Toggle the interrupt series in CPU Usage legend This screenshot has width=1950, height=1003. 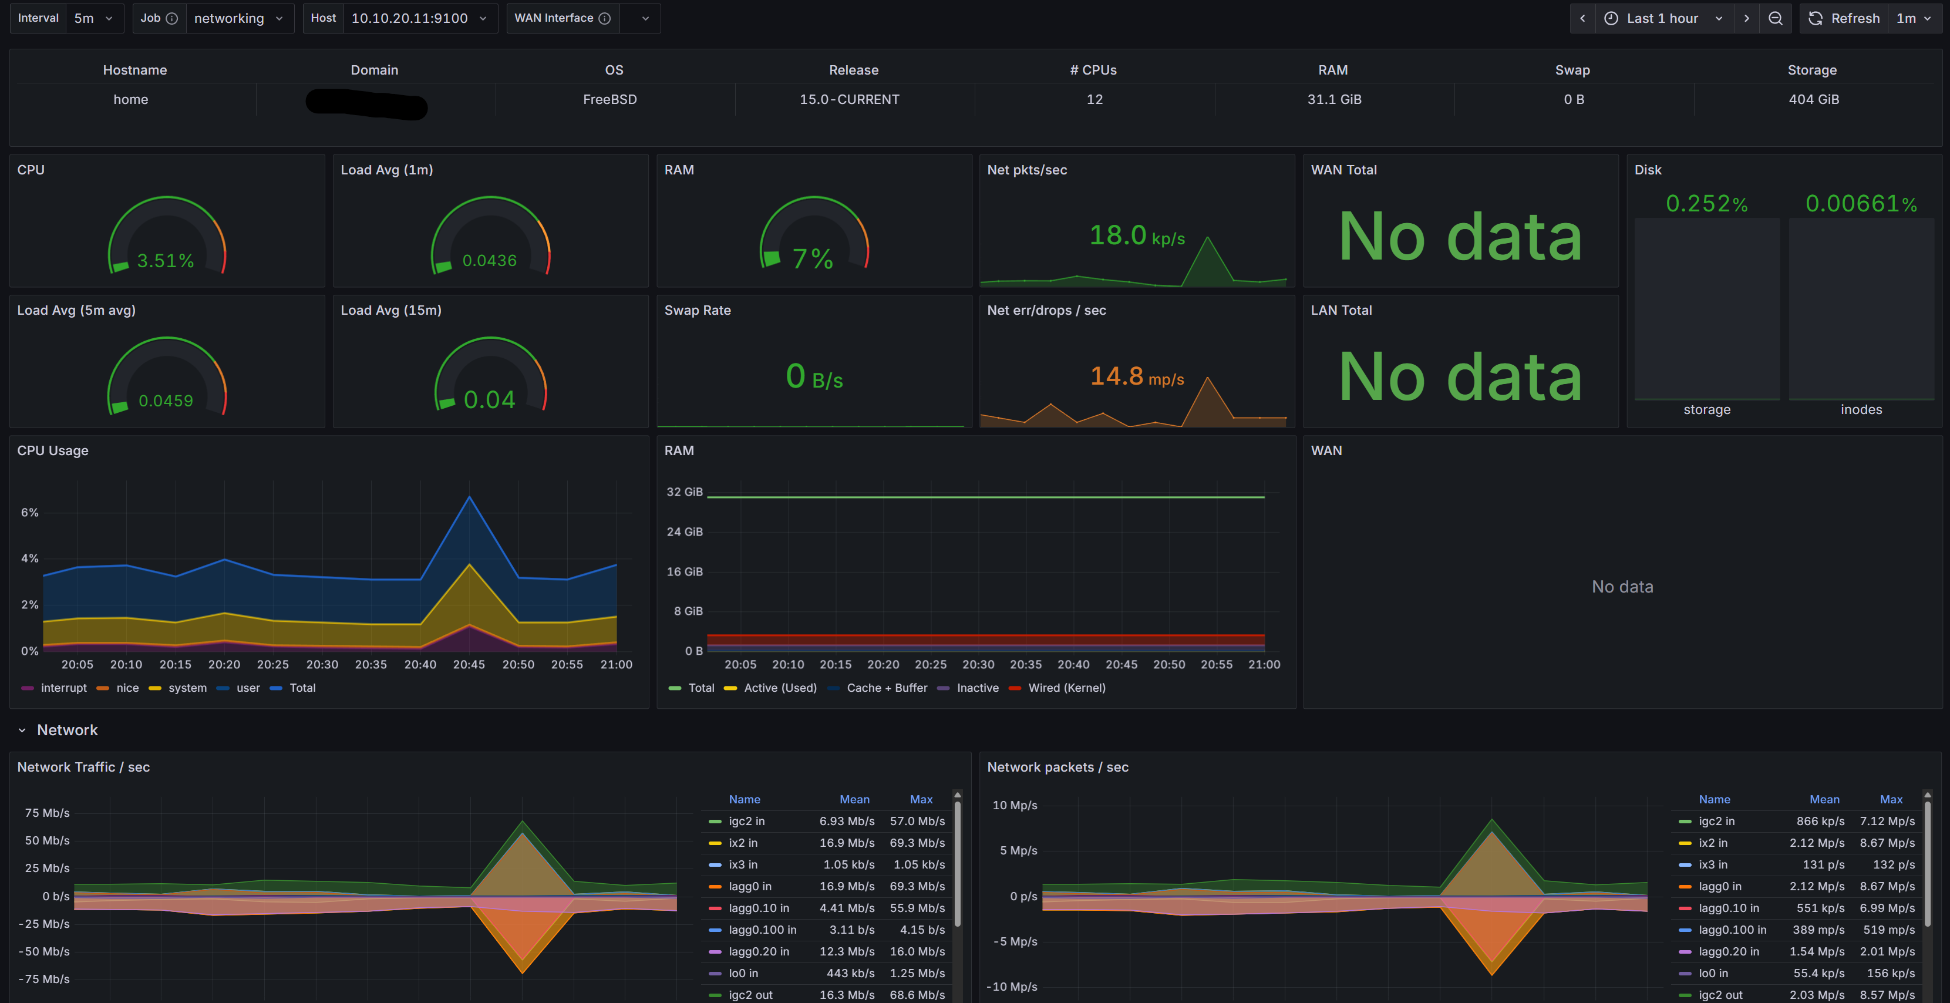coord(63,687)
